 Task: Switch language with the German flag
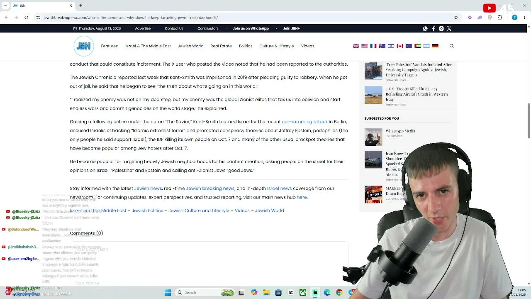435,46
